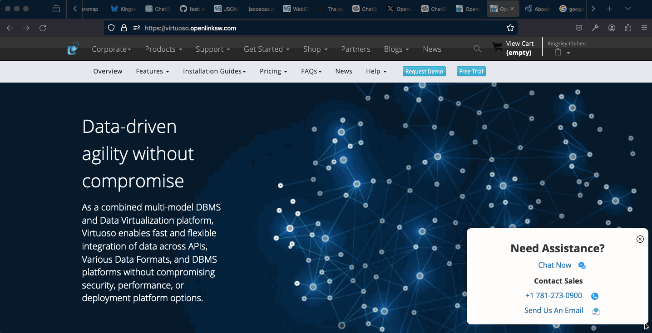The height and width of the screenshot is (333, 652).
Task: Click the chat bubble icon beside Chat Now
Action: [x=582, y=265]
